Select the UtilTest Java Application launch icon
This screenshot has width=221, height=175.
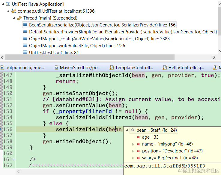point(8,4)
